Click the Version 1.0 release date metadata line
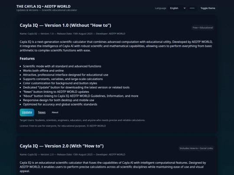 click(x=72, y=34)
